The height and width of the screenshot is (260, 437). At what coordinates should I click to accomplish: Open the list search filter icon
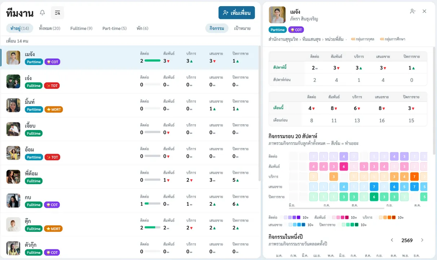58,13
